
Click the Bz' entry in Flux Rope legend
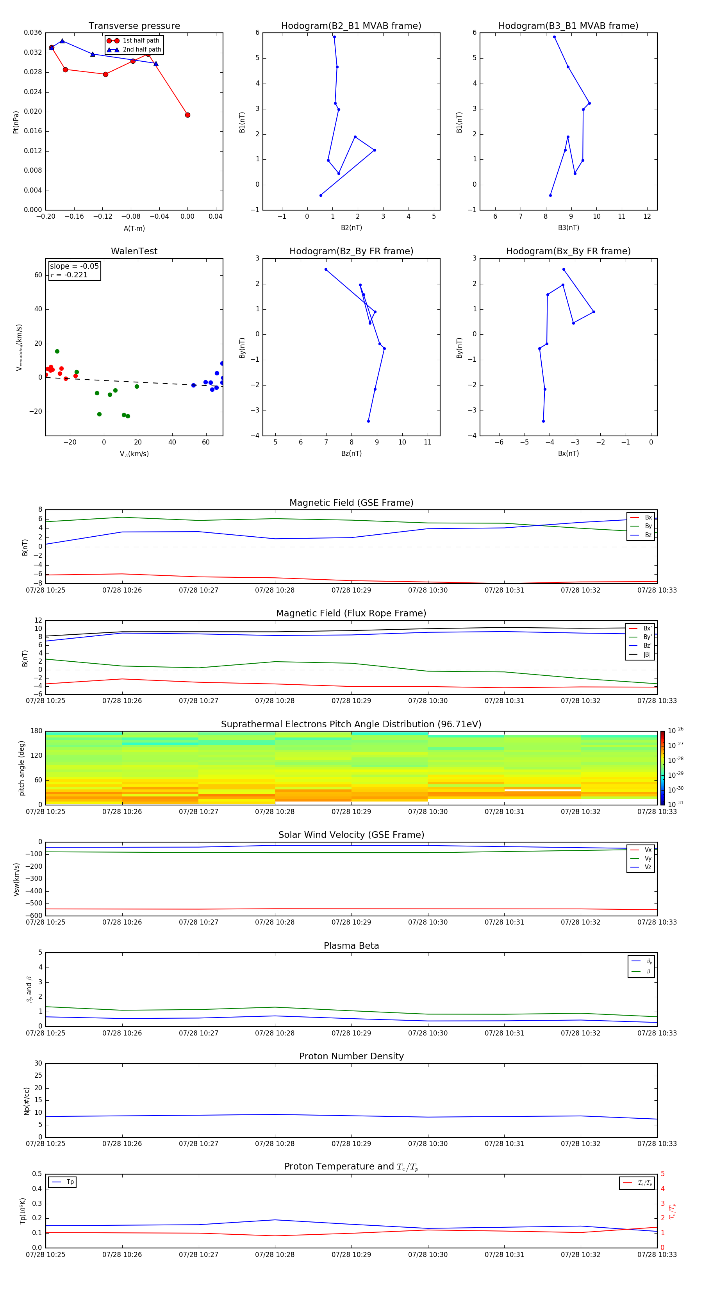point(640,646)
